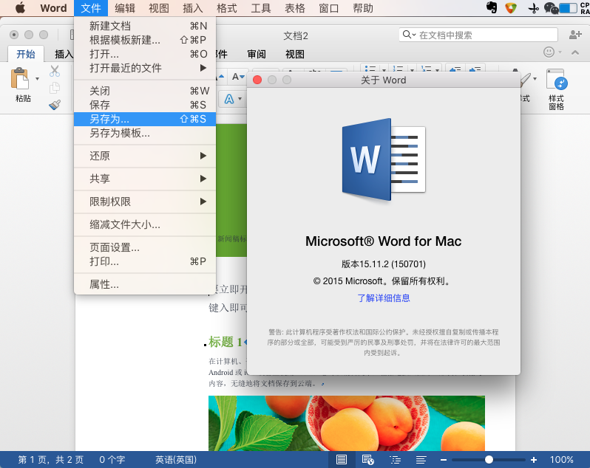The height and width of the screenshot is (468, 590).
Task: Select 打印... menu item
Action: pos(145,261)
